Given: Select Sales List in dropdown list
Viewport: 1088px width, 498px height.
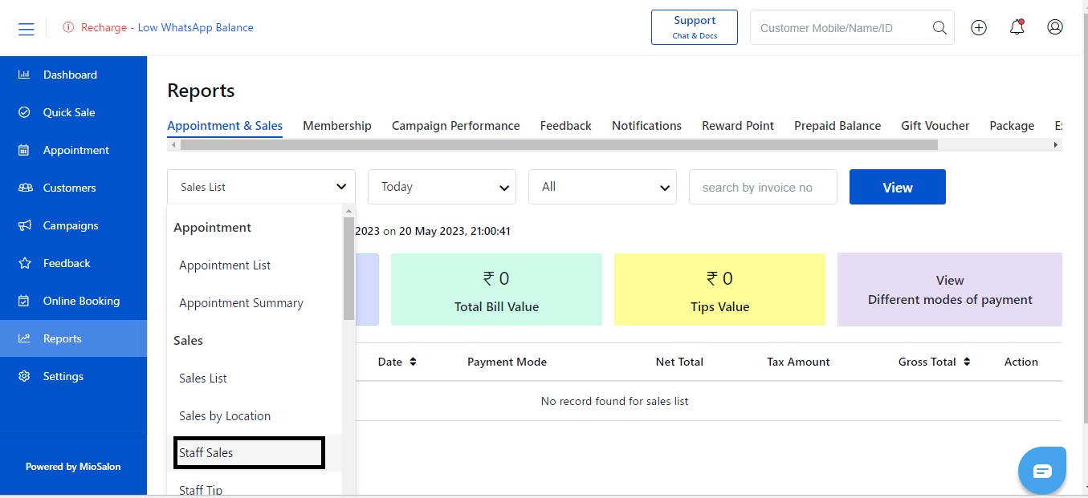Looking at the screenshot, I should click(x=255, y=379).
